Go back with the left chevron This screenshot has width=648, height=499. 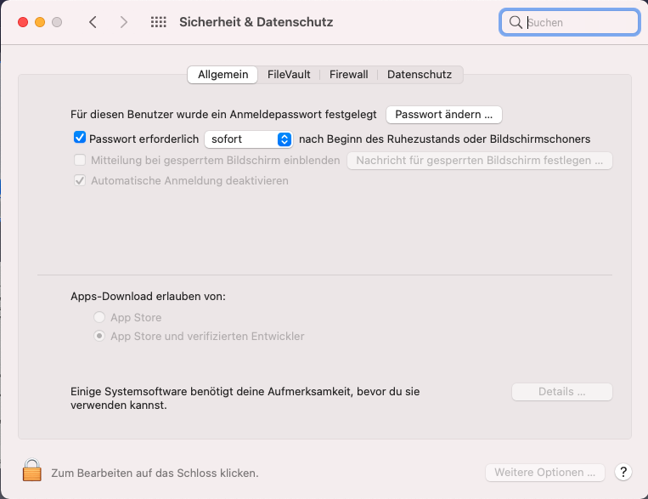coord(93,22)
